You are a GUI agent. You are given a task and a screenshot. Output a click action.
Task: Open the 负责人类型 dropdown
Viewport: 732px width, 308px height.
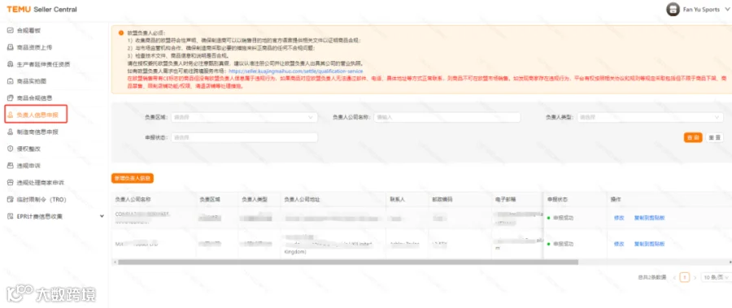(x=650, y=118)
